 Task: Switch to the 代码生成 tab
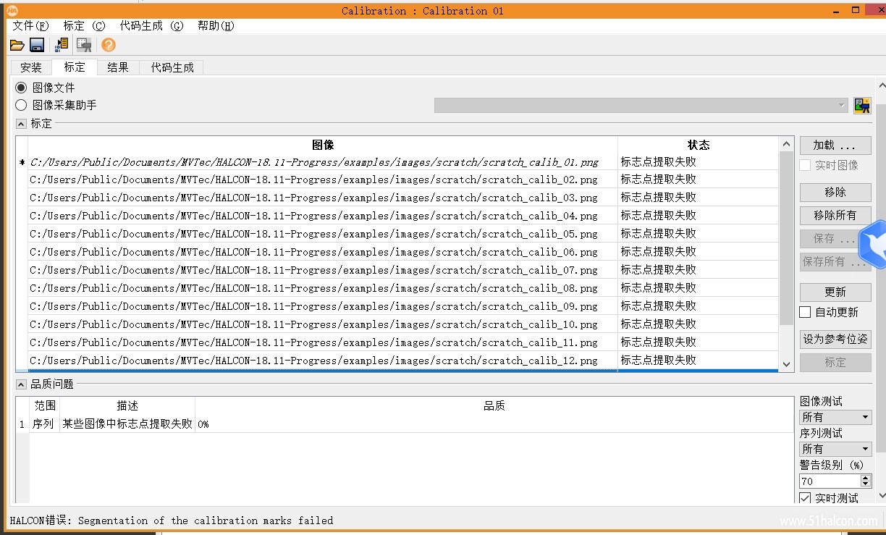click(x=172, y=67)
